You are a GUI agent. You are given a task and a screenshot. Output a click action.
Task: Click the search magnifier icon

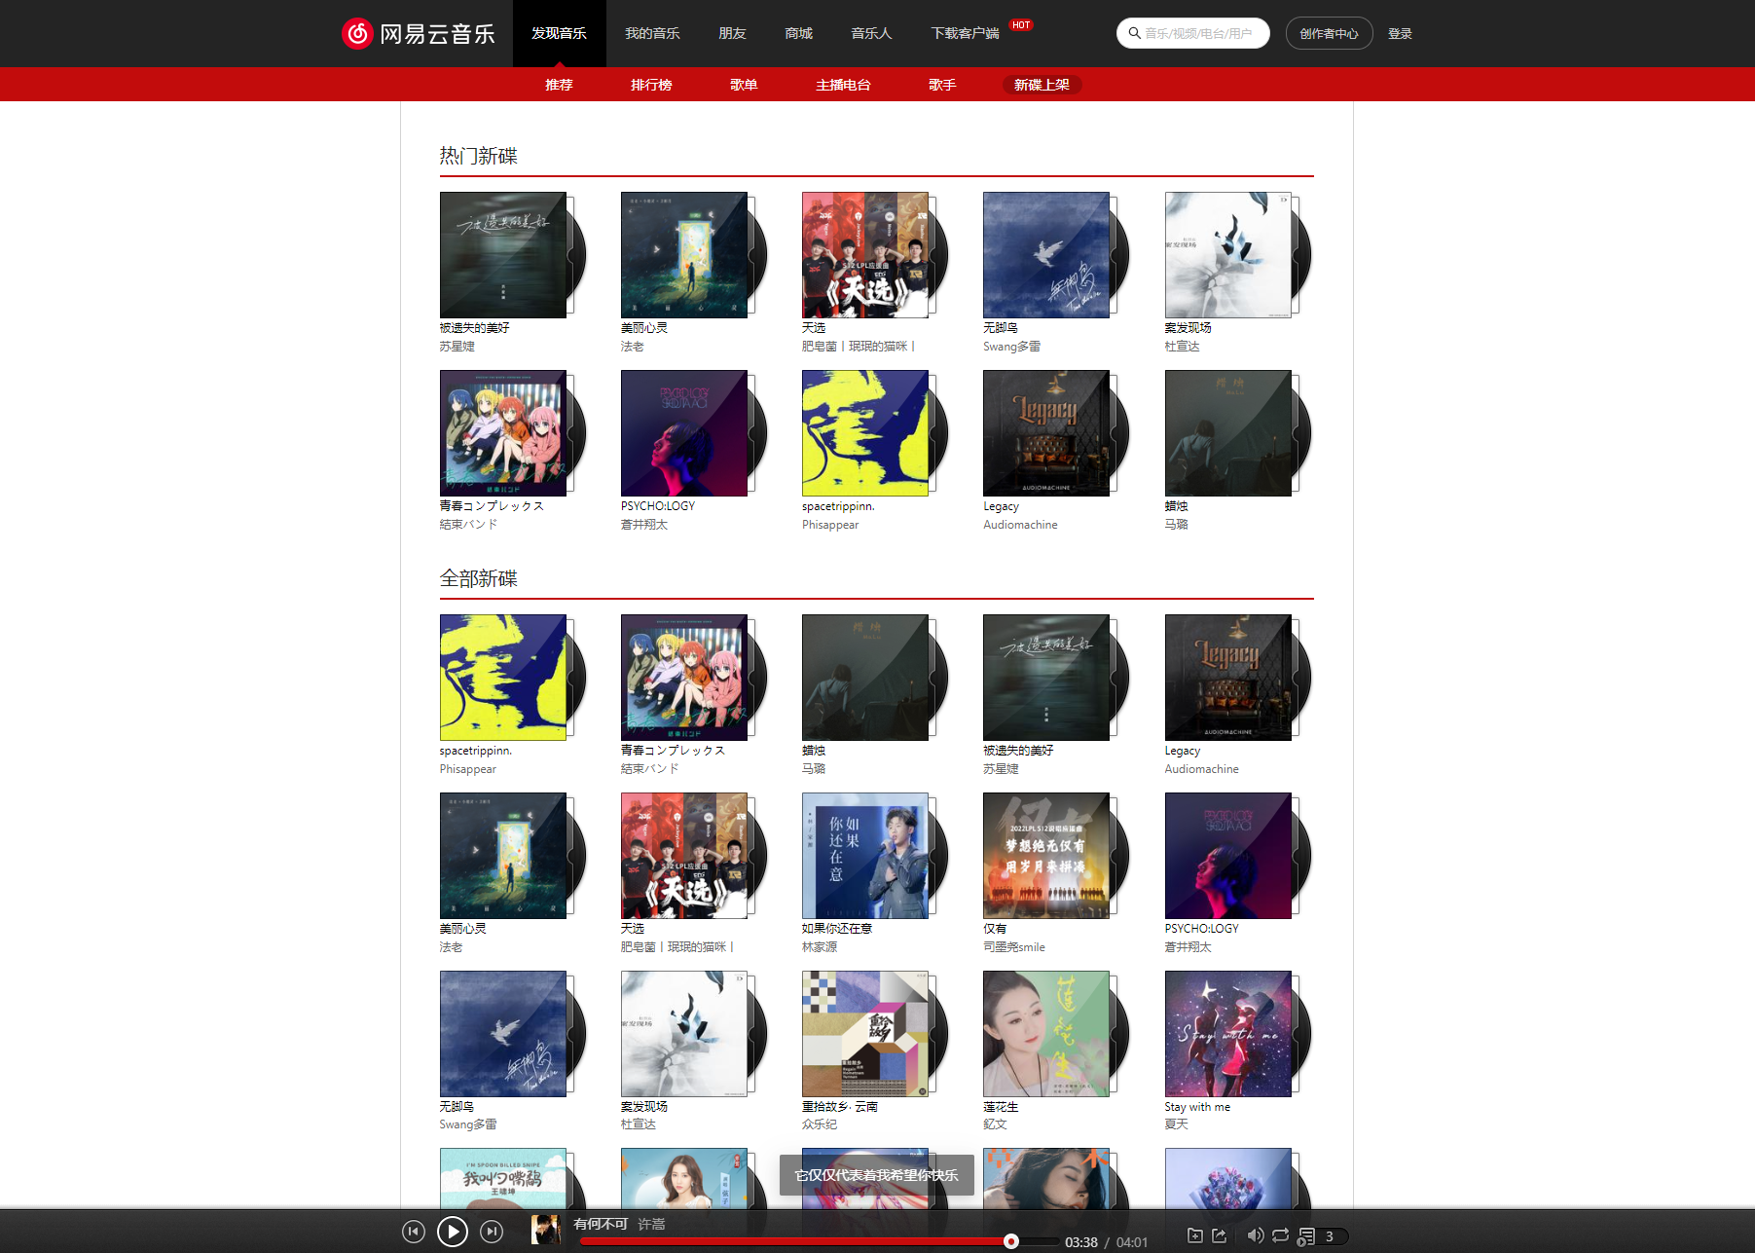[1135, 33]
